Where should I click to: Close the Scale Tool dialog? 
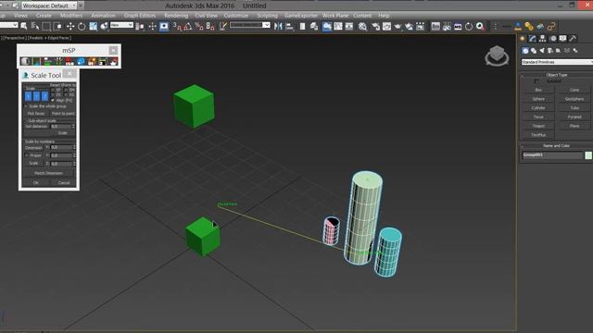coord(69,73)
